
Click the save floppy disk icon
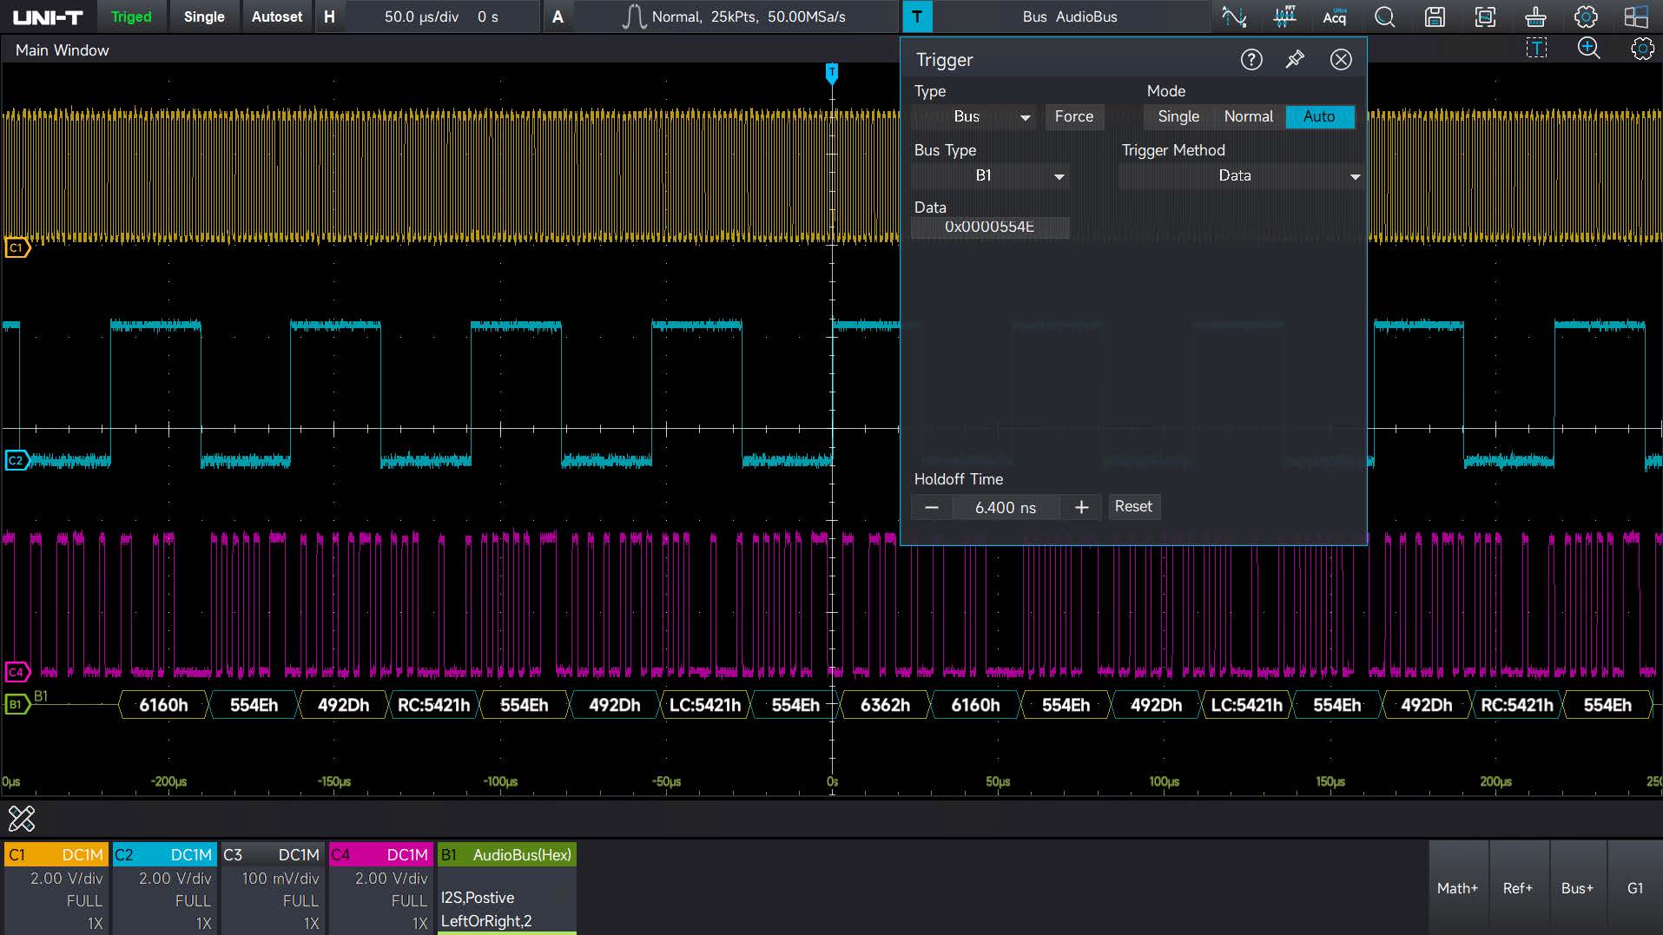(1435, 16)
